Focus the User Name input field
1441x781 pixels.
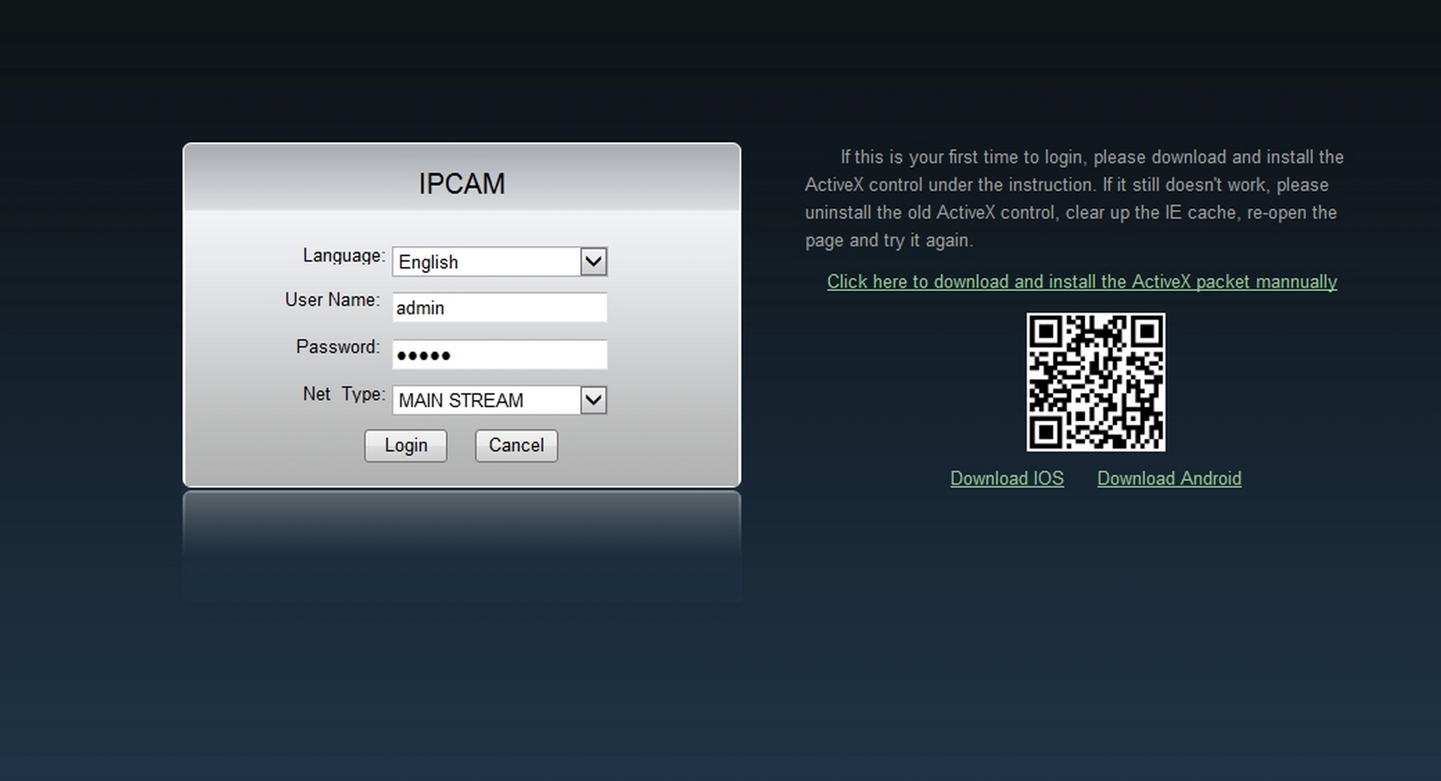pos(500,308)
